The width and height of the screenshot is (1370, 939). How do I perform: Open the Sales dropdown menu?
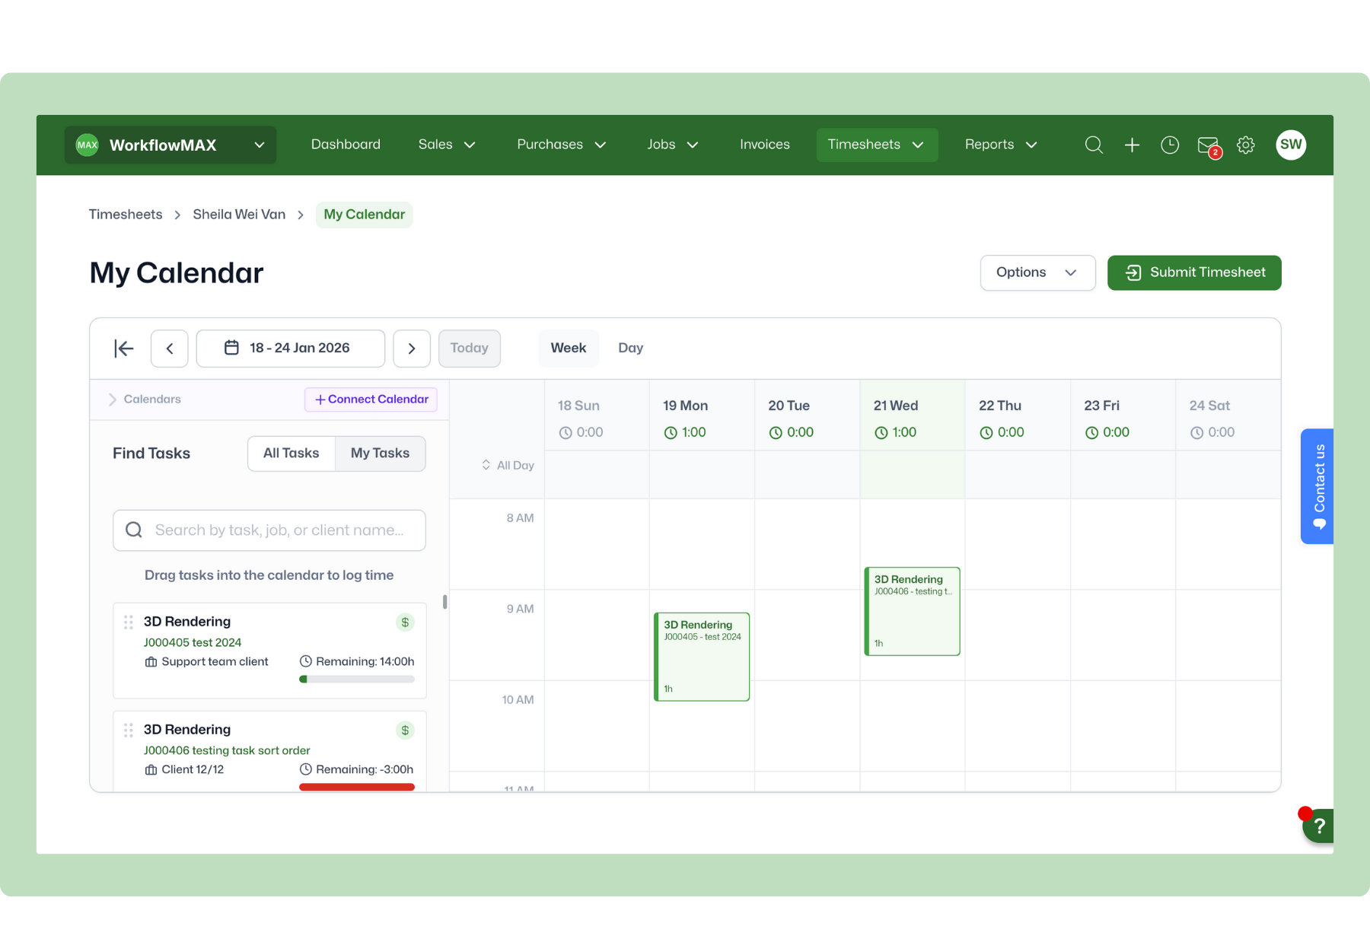click(447, 145)
